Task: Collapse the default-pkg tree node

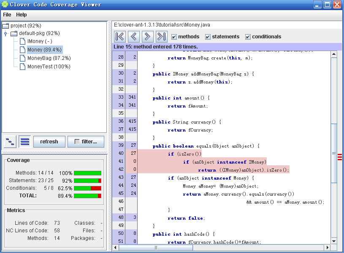Action: tap(5, 34)
